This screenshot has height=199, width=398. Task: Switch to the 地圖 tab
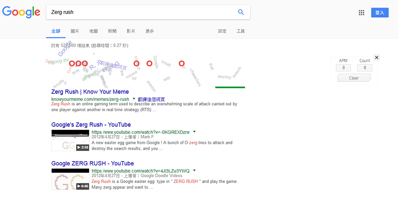point(93,31)
